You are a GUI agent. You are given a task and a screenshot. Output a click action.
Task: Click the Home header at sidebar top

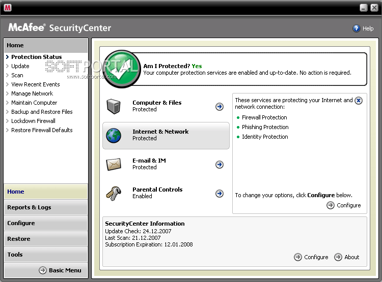46,45
